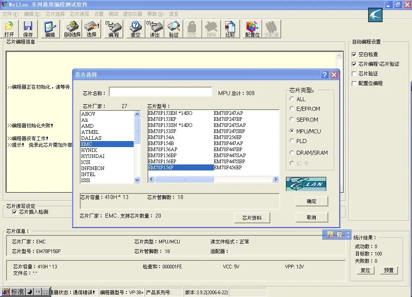Click the 读出 (Read) toolbar icon
The width and height of the screenshot is (412, 297).
pos(155,29)
